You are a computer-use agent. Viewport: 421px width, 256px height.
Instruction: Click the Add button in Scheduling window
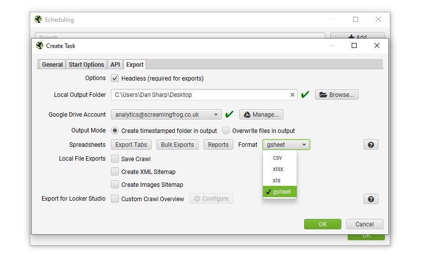[x=358, y=36]
